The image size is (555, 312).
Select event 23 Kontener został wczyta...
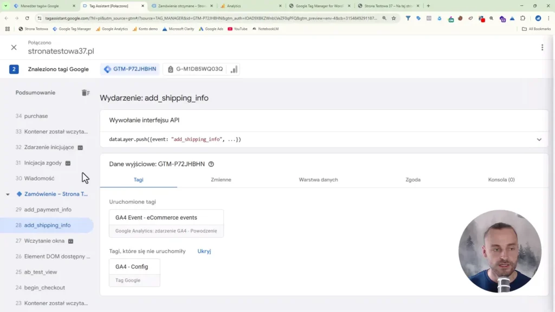click(x=47, y=303)
